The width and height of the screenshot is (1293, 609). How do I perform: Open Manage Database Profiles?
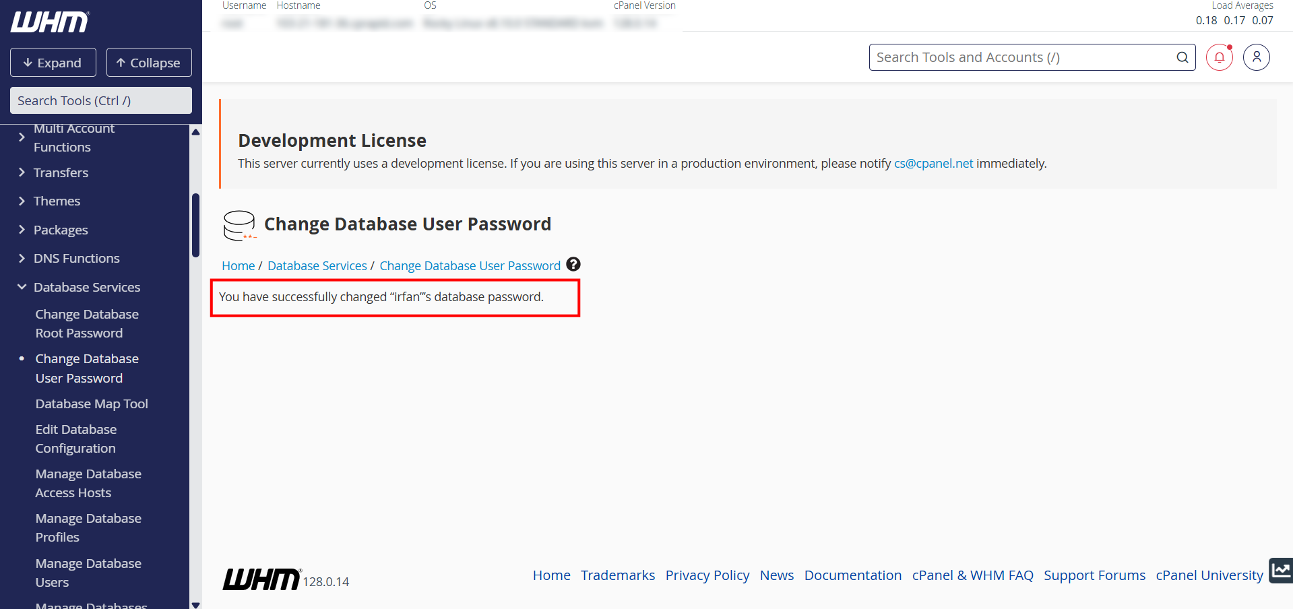[88, 527]
